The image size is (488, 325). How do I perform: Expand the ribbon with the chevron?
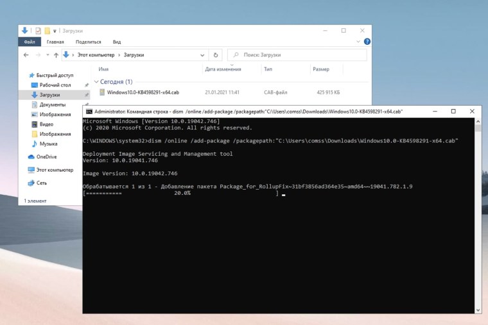358,42
